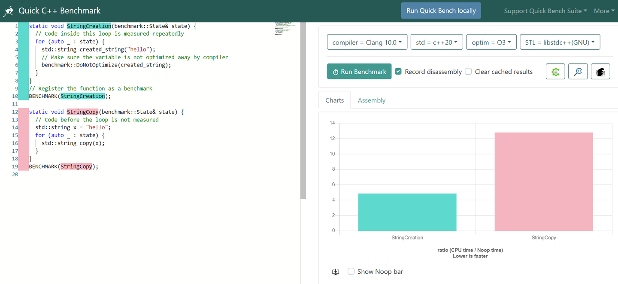
Task: Open the optim = O3 dropdown
Action: tap(491, 42)
